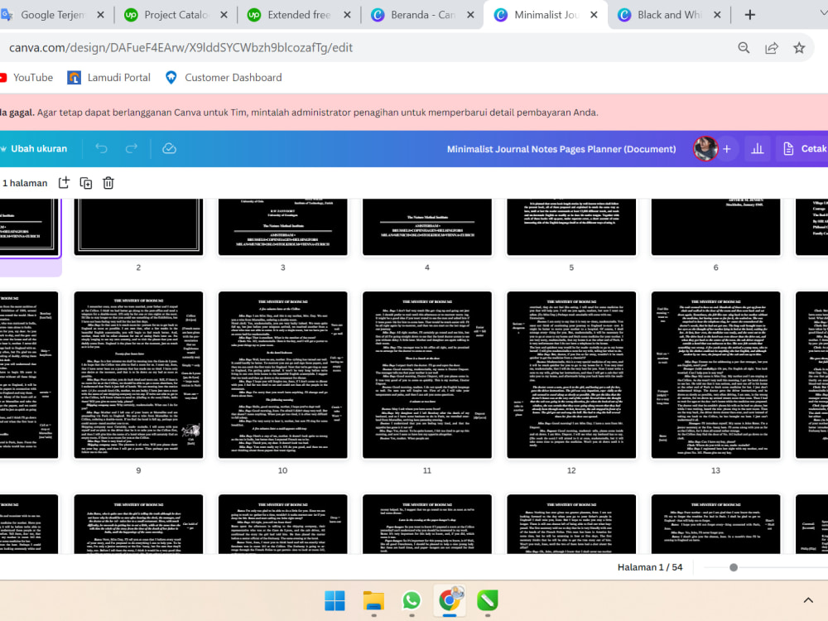Image resolution: width=828 pixels, height=621 pixels.
Task: Show hidden system tray icons chevron
Action: pyautogui.click(x=808, y=599)
